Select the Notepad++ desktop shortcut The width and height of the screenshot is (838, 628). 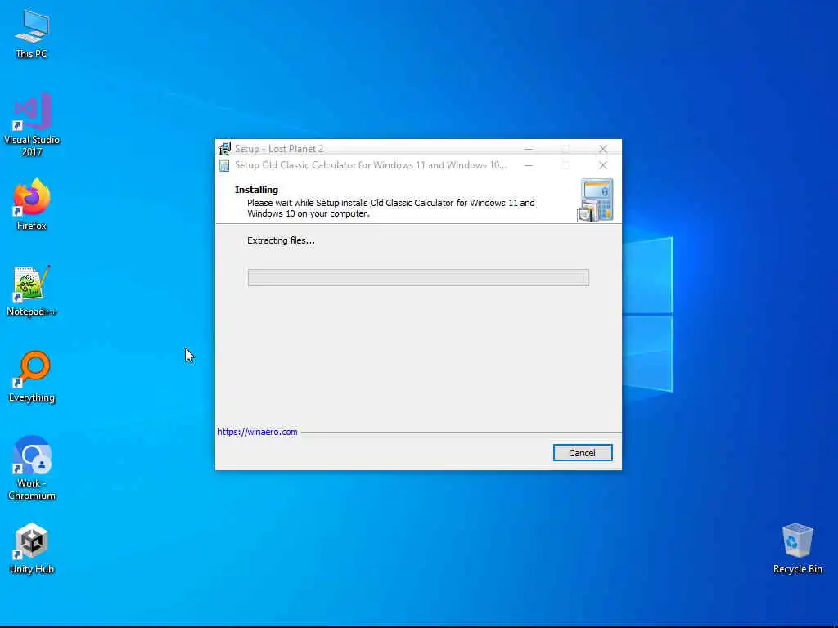[32, 291]
